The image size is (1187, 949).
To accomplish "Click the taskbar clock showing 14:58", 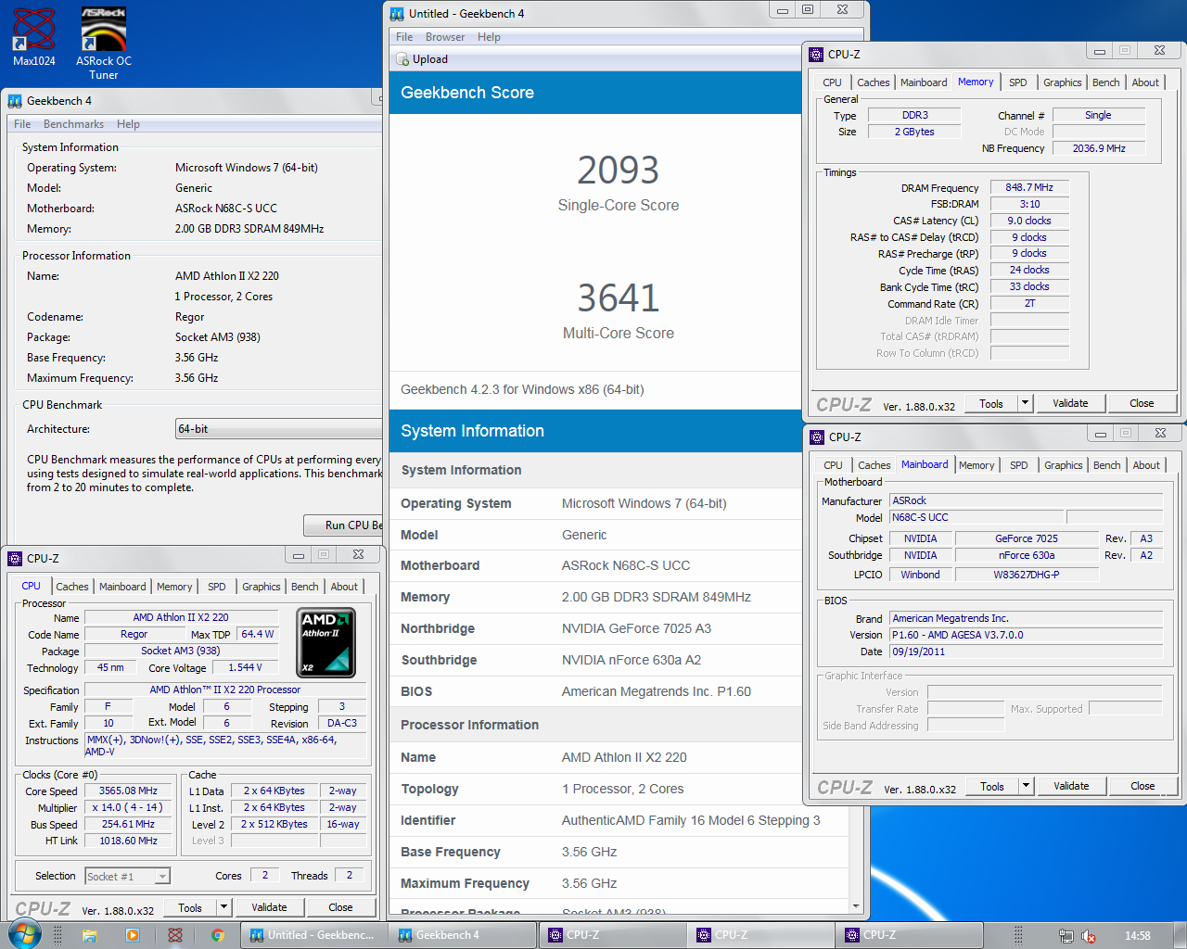I will (1137, 936).
